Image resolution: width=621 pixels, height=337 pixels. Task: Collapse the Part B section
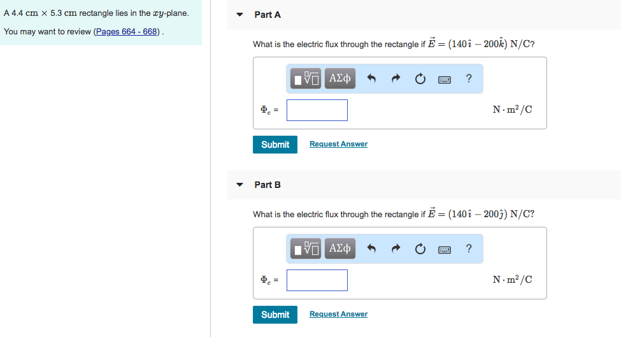[x=239, y=185]
